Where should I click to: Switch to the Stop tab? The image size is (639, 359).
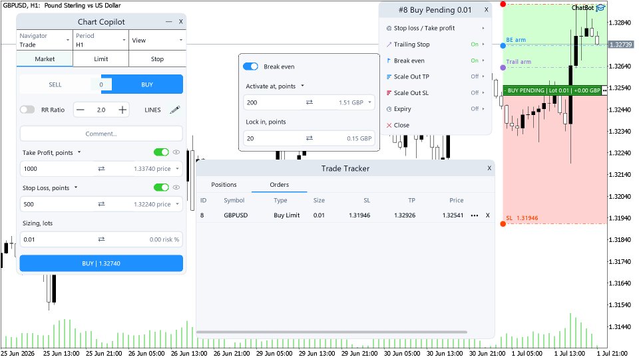(157, 59)
